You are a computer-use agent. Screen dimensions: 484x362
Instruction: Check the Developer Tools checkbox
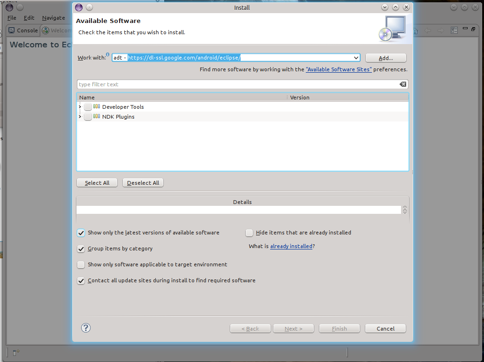(88, 107)
